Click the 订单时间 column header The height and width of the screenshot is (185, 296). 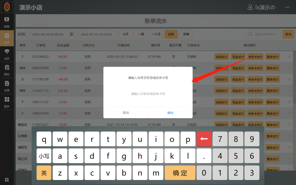point(123,45)
